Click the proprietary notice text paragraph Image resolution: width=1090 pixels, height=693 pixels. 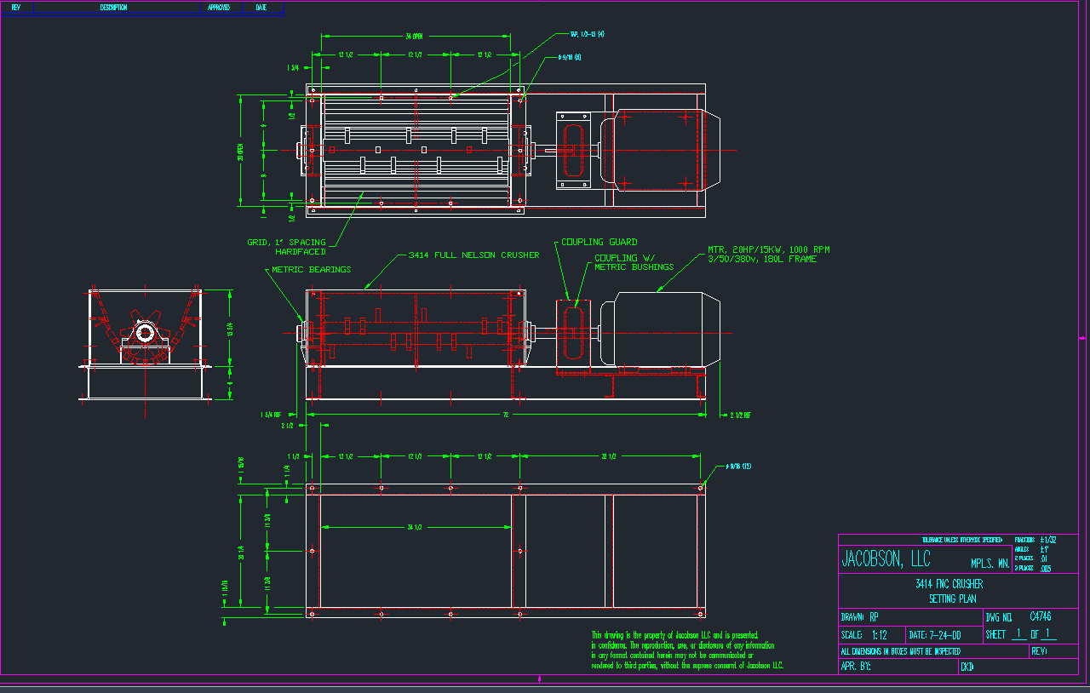tap(686, 650)
